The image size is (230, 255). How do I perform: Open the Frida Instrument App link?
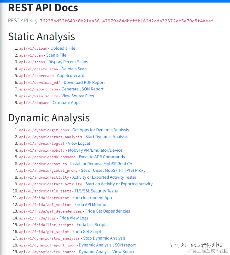[92, 198]
